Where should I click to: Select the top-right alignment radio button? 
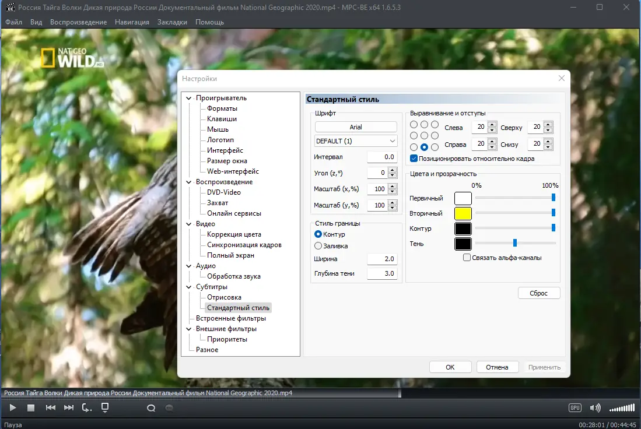tap(435, 125)
